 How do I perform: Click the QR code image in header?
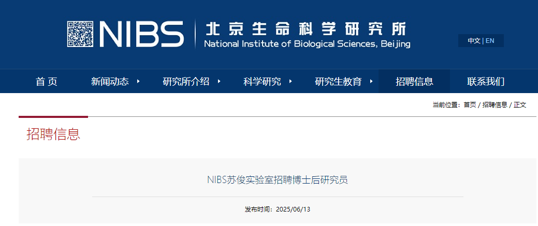pos(80,34)
